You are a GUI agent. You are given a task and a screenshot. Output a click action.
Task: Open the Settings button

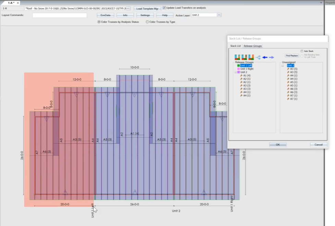[x=145, y=15]
